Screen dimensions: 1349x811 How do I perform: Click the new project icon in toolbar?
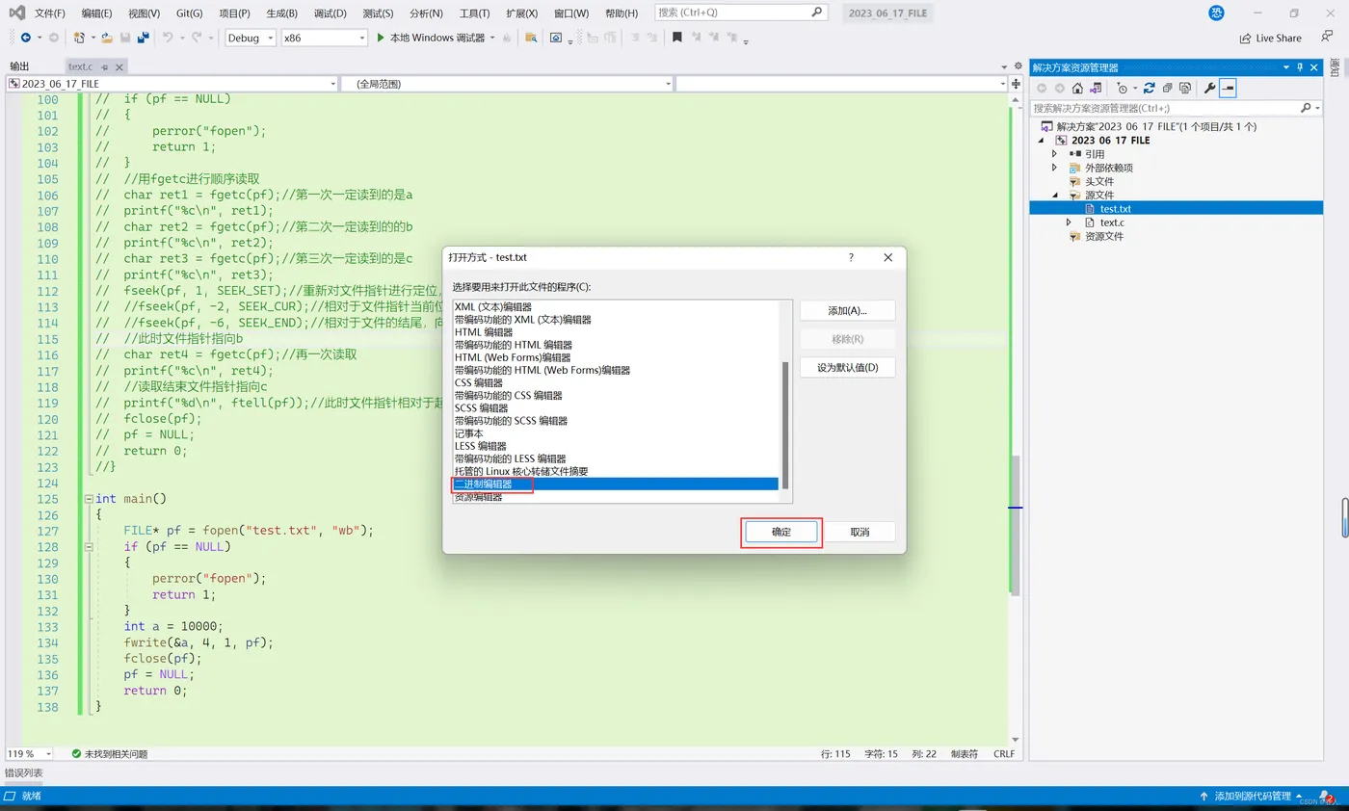[79, 38]
